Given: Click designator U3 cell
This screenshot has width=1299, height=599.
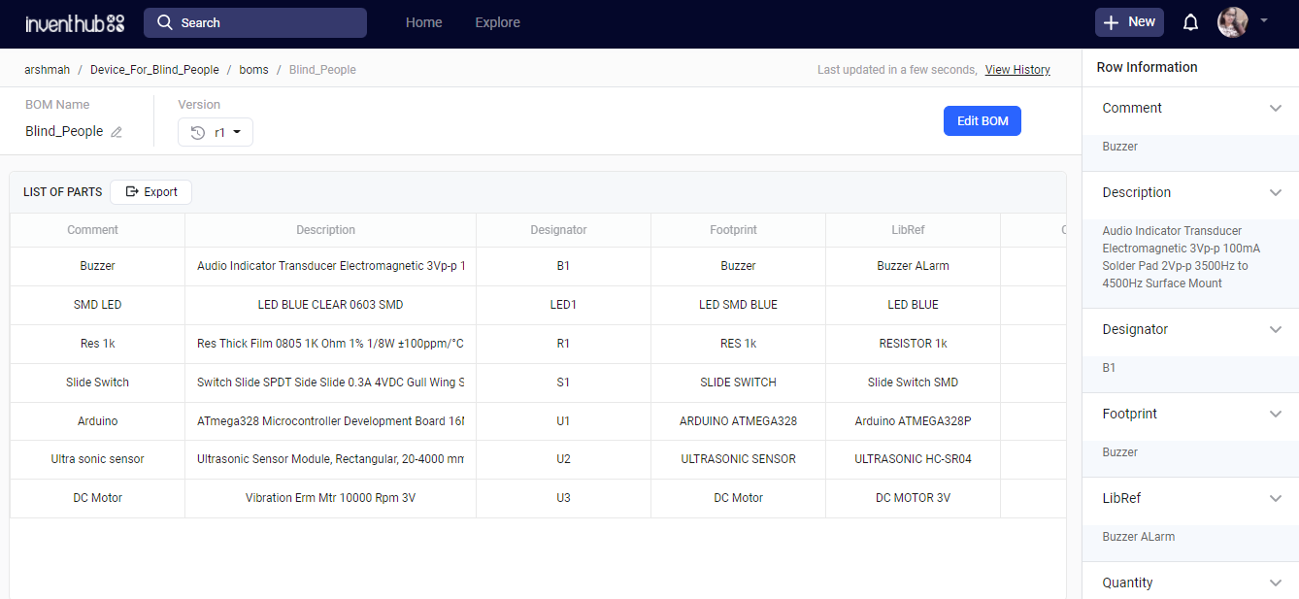Looking at the screenshot, I should pyautogui.click(x=563, y=498).
